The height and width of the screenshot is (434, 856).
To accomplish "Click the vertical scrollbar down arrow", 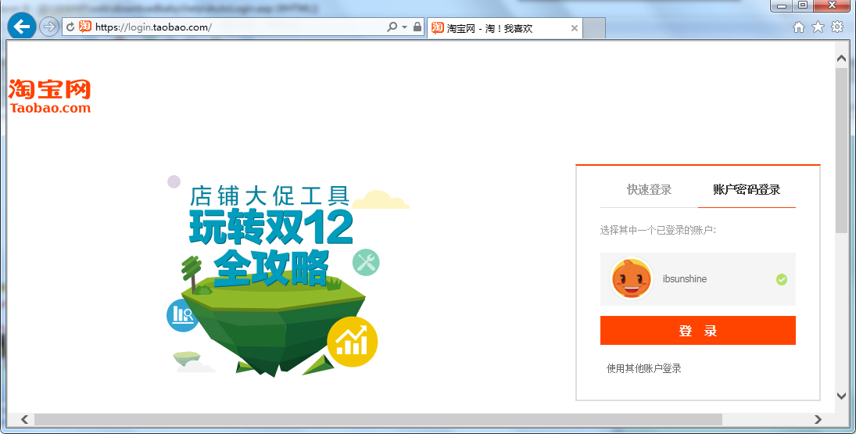I will 841,396.
